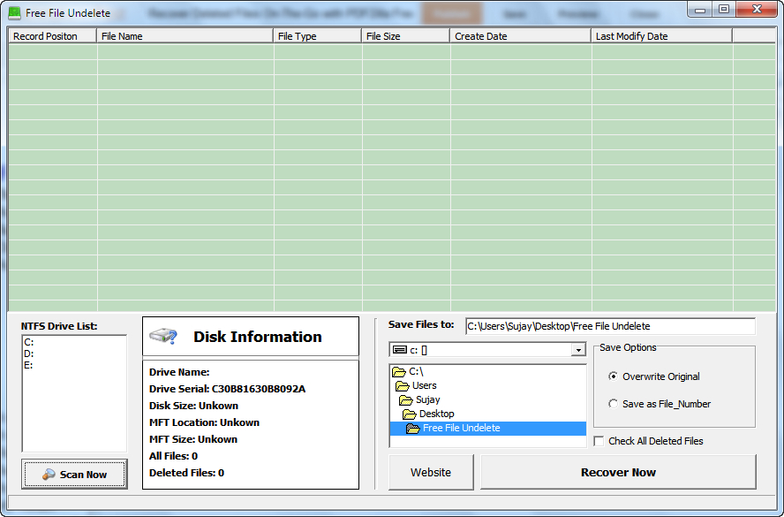
Task: Click the drive icon in the c: combo box
Action: [399, 350]
